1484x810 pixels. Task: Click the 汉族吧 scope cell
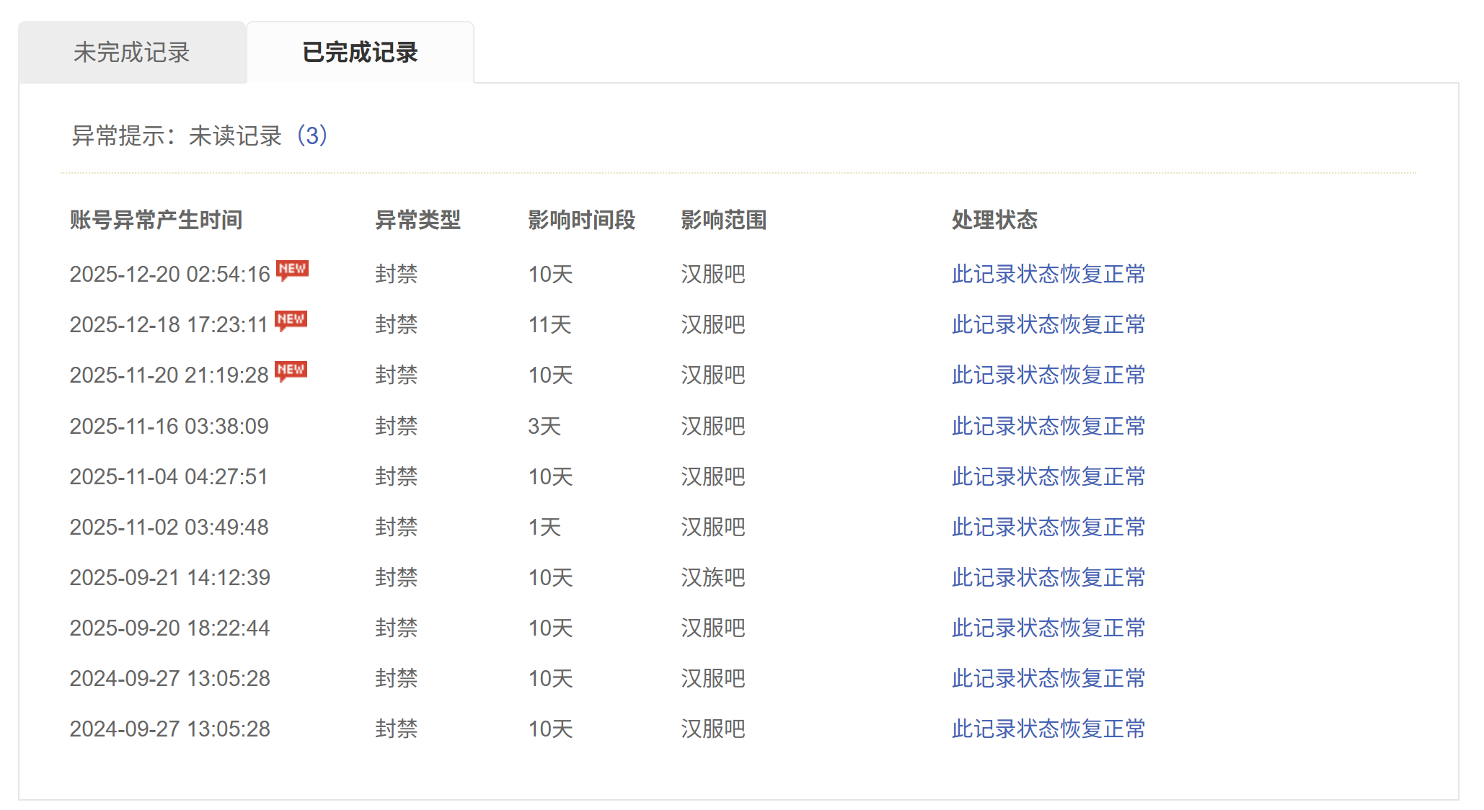pyautogui.click(x=712, y=577)
